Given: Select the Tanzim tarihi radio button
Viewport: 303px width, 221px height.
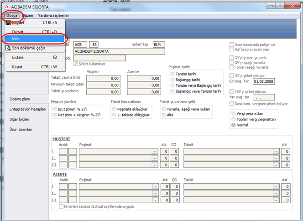Looking at the screenshot, I should tap(172, 74).
